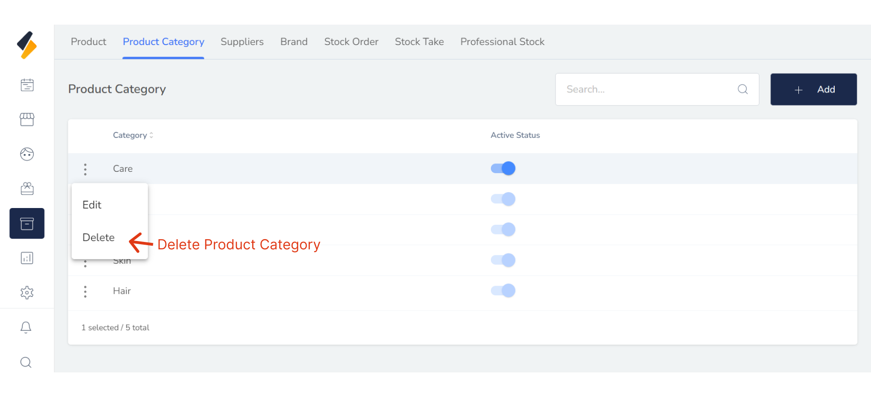
Task: Select the inventory box icon
Action: click(27, 223)
